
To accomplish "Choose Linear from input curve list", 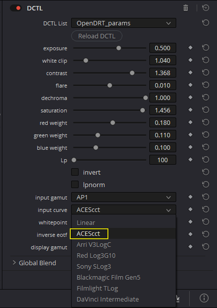I will coord(124,223).
